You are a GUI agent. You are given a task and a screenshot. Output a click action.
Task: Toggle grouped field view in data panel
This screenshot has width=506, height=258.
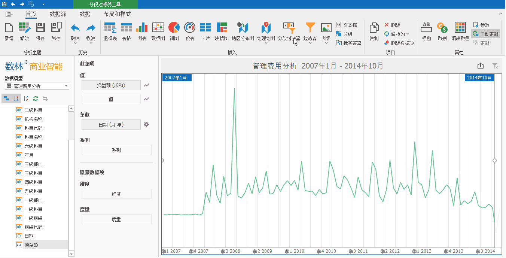click(6, 98)
